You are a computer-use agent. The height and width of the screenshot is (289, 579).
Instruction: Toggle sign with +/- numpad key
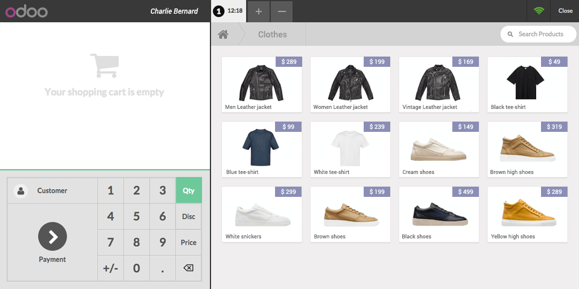(x=110, y=268)
